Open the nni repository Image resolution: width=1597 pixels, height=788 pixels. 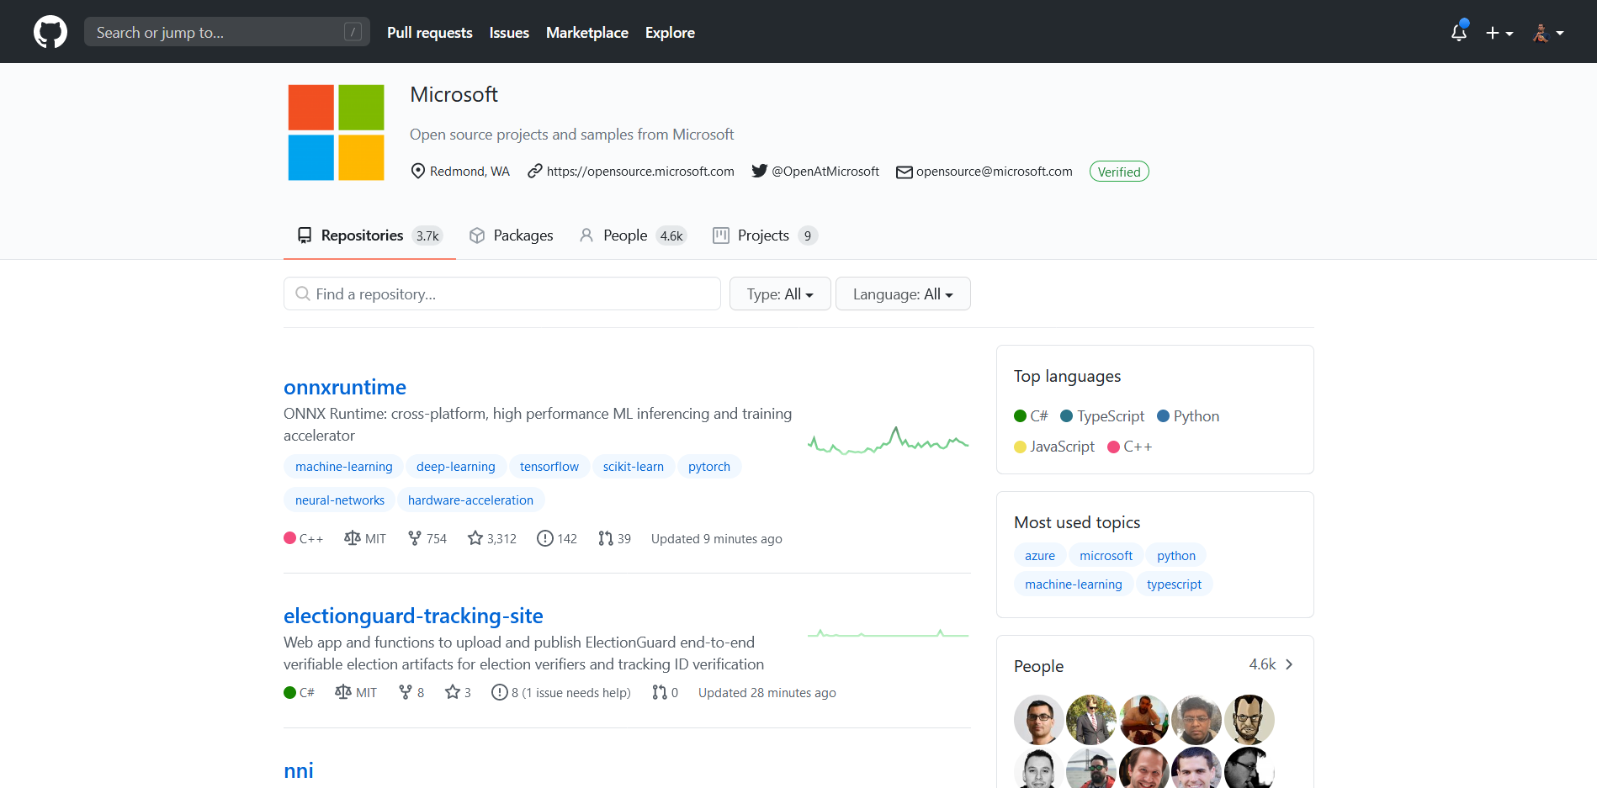point(298,770)
